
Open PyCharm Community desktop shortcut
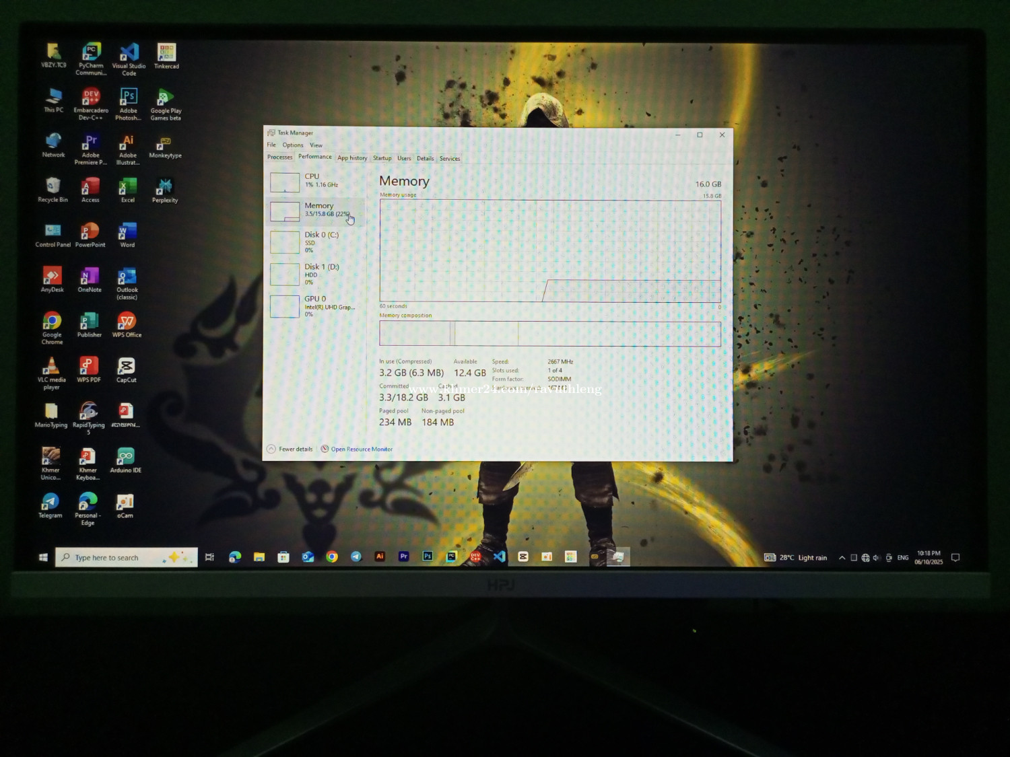point(90,59)
